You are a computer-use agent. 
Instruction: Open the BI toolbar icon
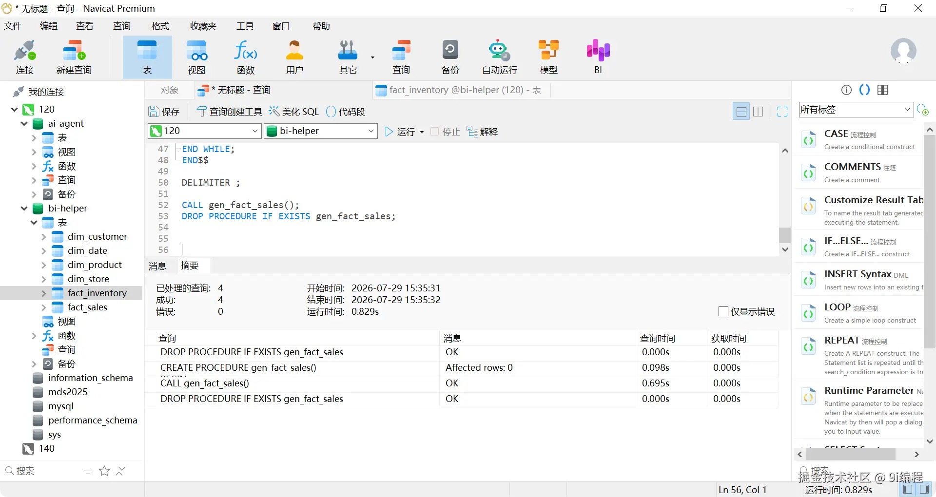pyautogui.click(x=598, y=57)
